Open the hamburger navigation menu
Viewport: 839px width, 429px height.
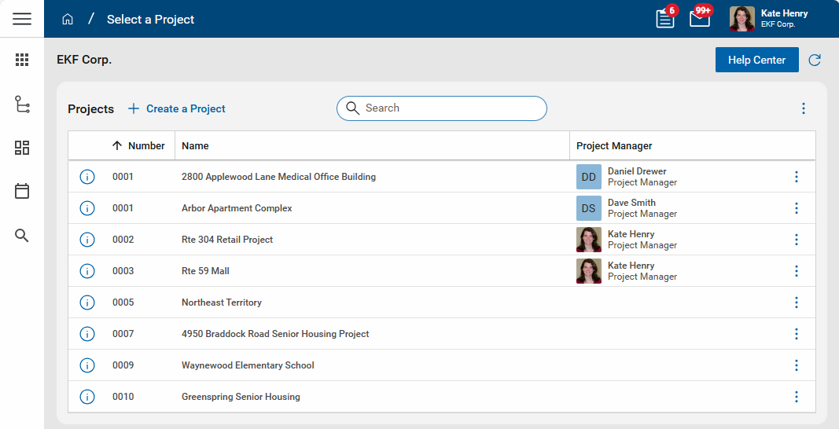22,19
